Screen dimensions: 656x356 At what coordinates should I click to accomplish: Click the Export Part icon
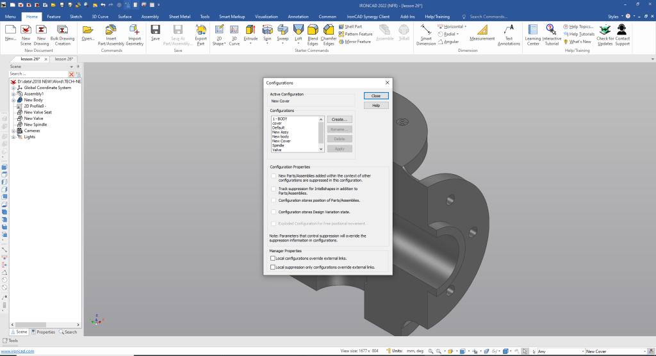coord(201,29)
